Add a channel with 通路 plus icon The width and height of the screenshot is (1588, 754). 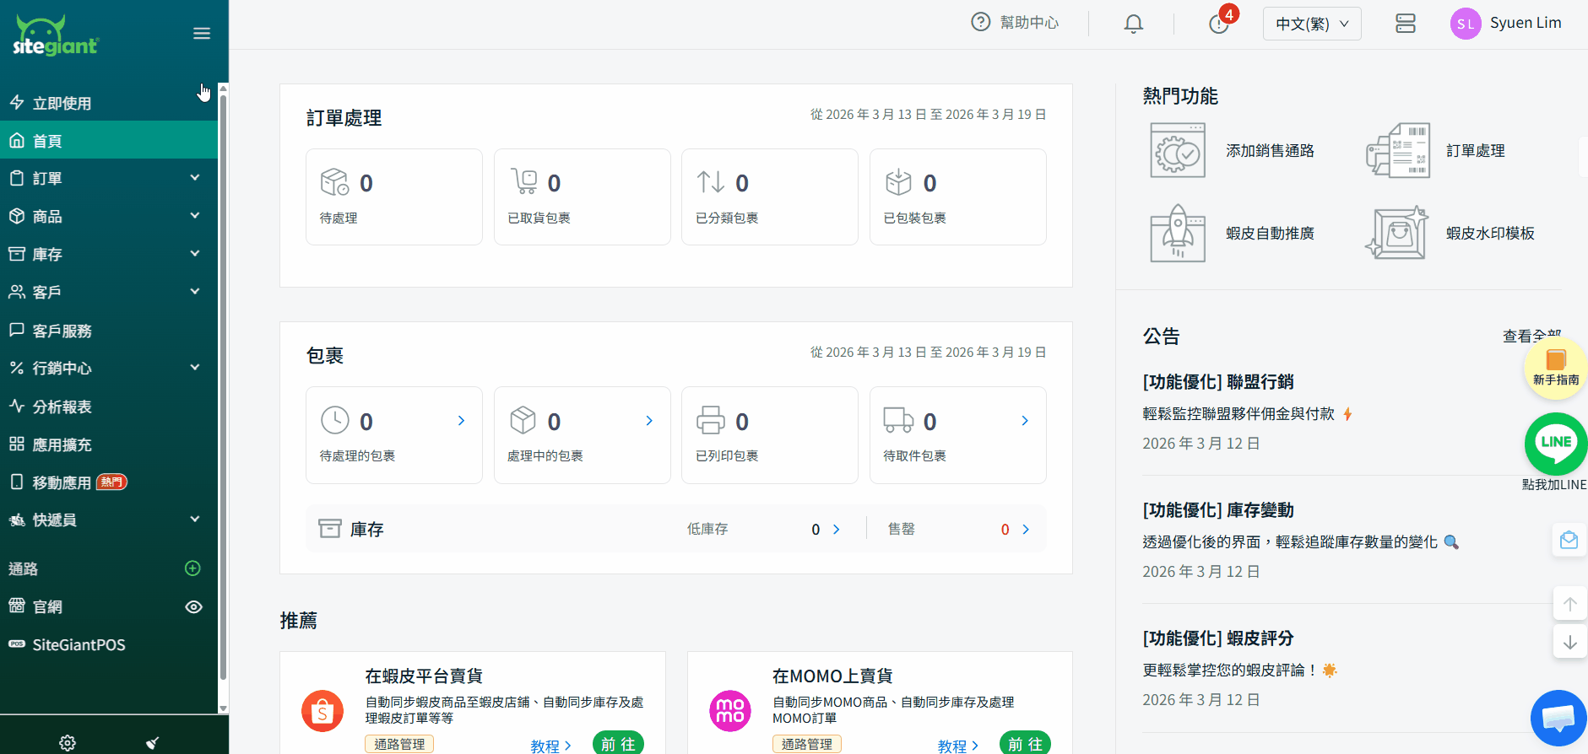pyautogui.click(x=192, y=568)
